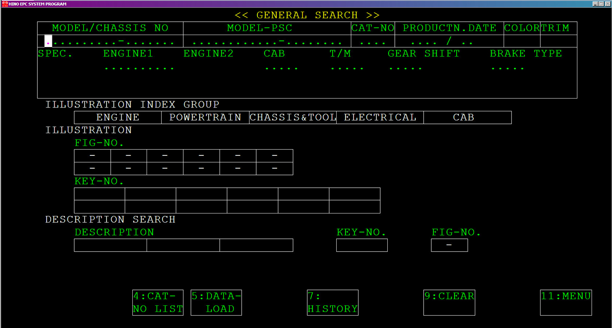The height and width of the screenshot is (328, 612).
Task: Focus the MODEL-PSC entry field
Action: 266,42
